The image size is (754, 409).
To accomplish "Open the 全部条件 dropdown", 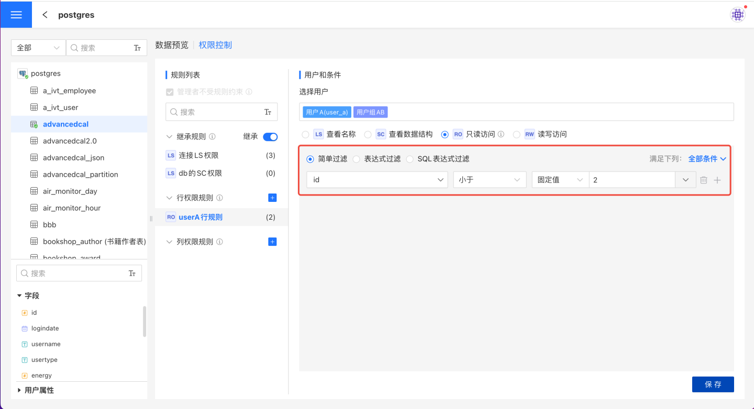I will [x=707, y=158].
